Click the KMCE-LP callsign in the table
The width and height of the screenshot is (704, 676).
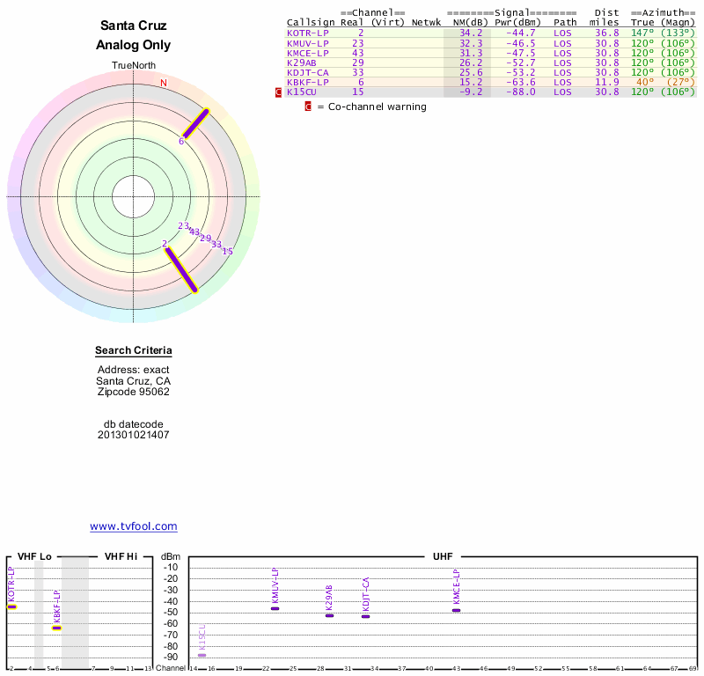[x=307, y=53]
